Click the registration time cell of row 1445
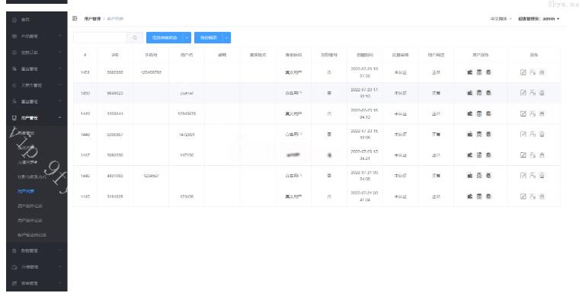Image resolution: width=579 pixels, height=293 pixels. (364, 196)
